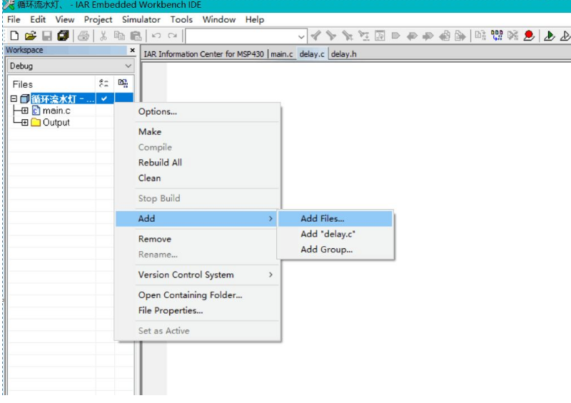Click the New document icon
This screenshot has width=571, height=403.
click(x=14, y=36)
